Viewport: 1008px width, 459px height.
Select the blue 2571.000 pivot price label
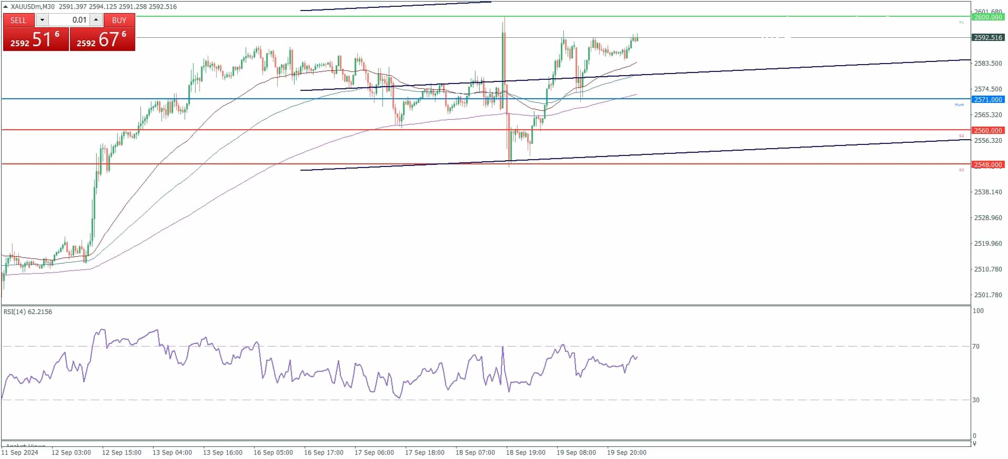pos(988,99)
